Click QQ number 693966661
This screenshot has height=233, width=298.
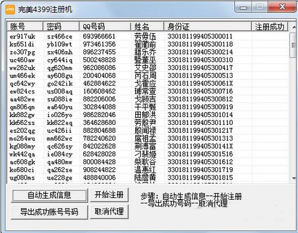point(99,36)
